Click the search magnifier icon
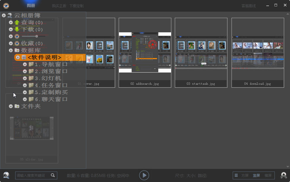 point(53,175)
